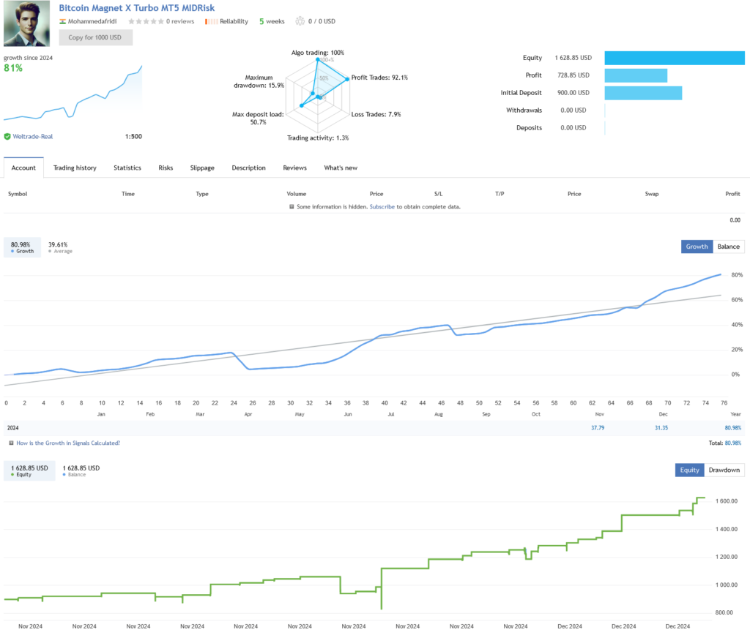This screenshot has width=750, height=638.
Task: Click the hidden information info icon
Action: pos(293,207)
